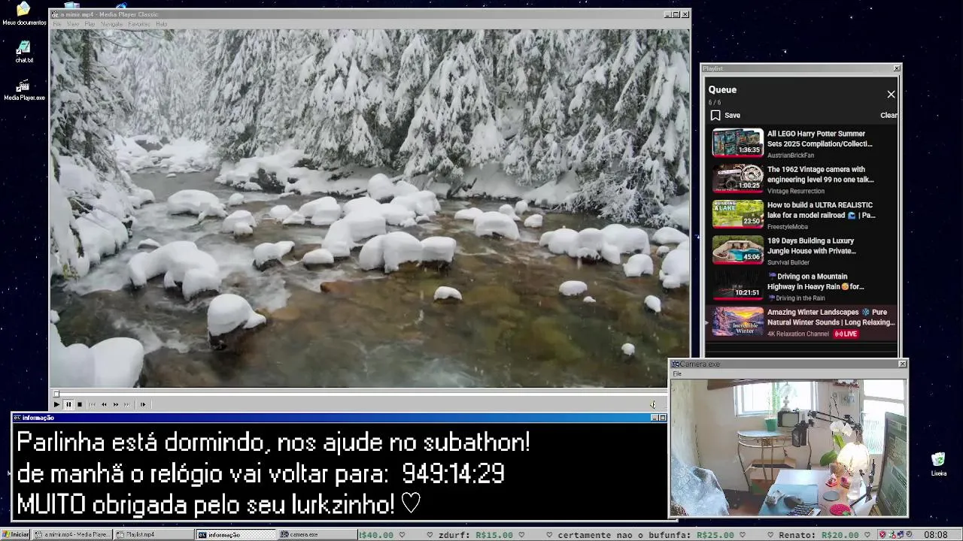The height and width of the screenshot is (541, 963).
Task: Skip to next track in Media Player Classic
Action: pyautogui.click(x=127, y=404)
